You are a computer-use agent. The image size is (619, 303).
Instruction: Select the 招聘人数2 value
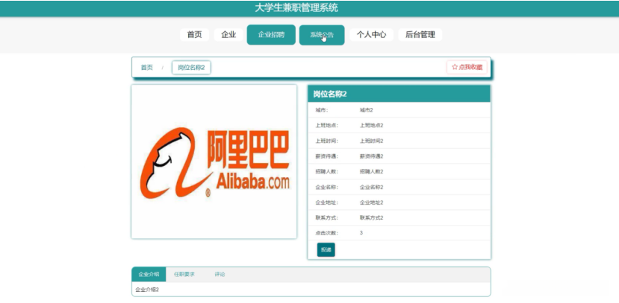point(372,171)
